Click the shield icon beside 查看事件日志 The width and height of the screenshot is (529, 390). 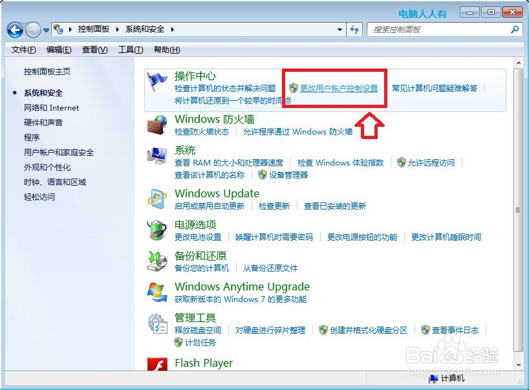tap(426, 330)
